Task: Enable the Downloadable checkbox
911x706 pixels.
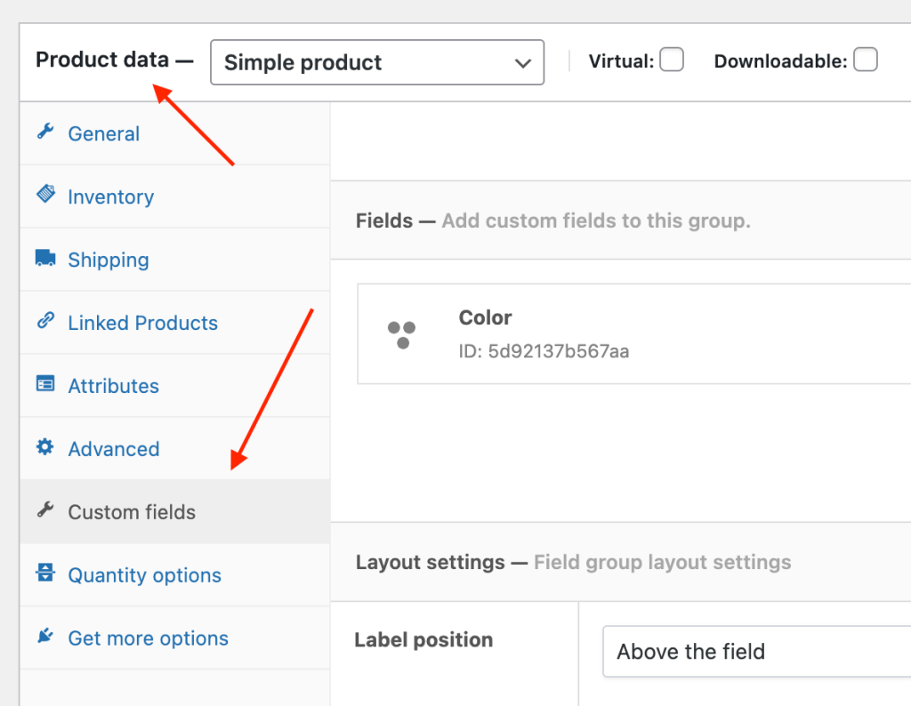Action: tap(865, 60)
